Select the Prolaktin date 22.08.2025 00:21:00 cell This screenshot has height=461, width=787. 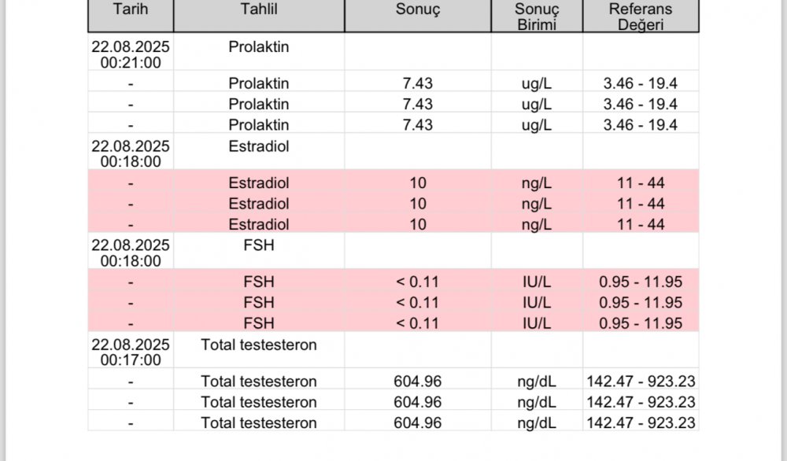click(x=131, y=54)
